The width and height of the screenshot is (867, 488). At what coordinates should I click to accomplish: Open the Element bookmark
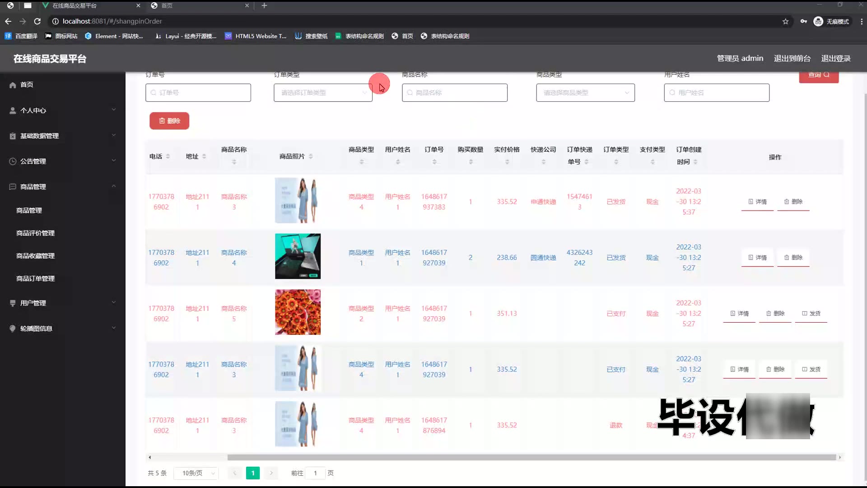tap(114, 36)
